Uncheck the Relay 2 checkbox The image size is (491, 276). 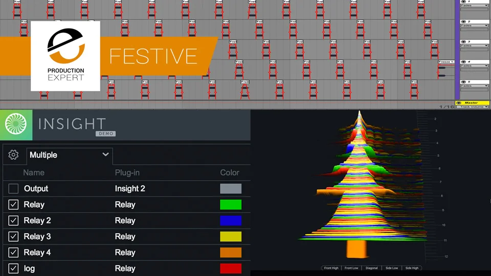13,220
